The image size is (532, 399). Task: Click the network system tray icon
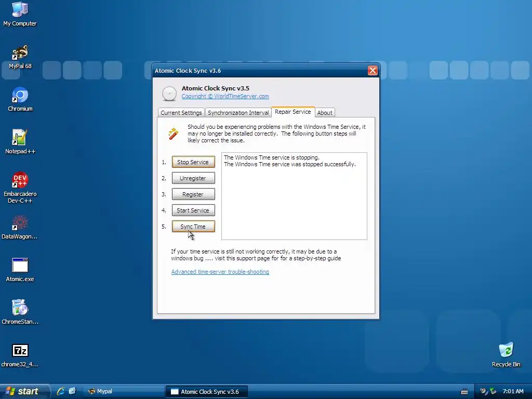[x=493, y=391]
